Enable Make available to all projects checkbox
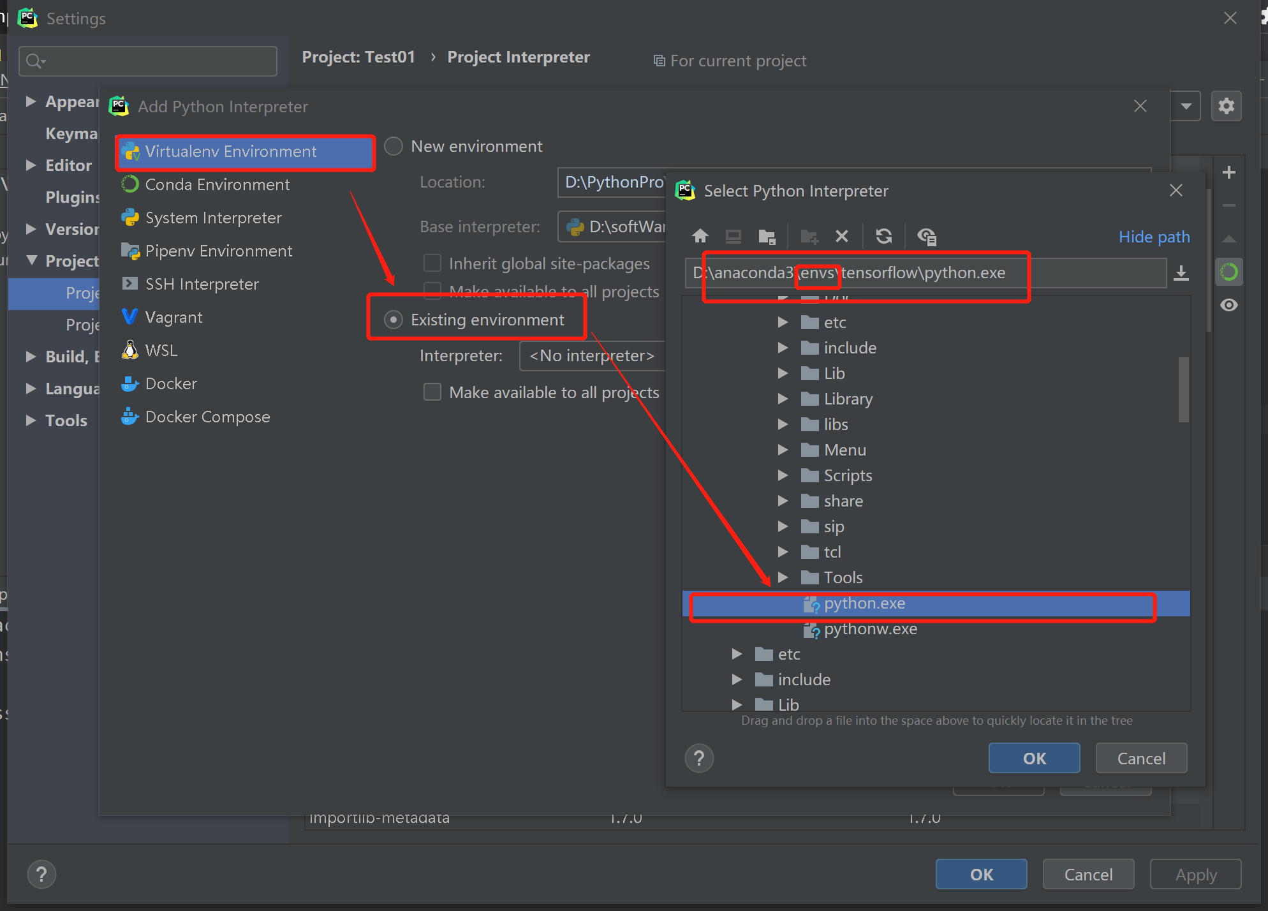This screenshot has height=911, width=1268. click(432, 392)
